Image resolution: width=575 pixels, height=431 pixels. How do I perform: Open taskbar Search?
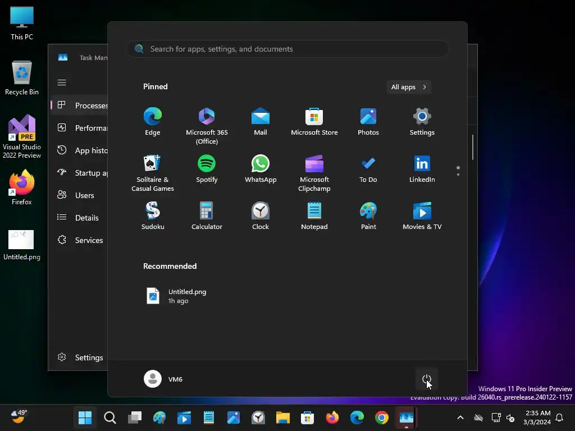[x=109, y=418]
